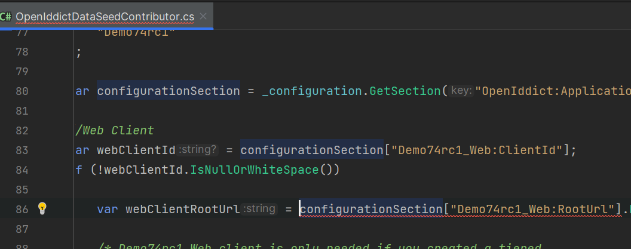Image resolution: width=631 pixels, height=249 pixels.
Task: Click the ':string?' type hint after webClientId
Action: [x=198, y=150]
